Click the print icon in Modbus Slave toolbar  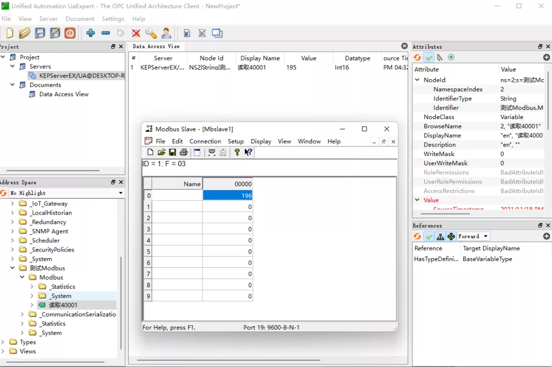[x=183, y=152]
